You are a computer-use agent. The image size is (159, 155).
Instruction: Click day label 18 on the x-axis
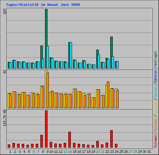click(89, 152)
